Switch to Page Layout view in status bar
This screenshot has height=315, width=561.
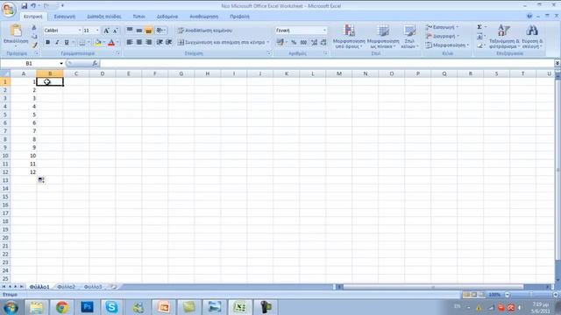pos(473,295)
